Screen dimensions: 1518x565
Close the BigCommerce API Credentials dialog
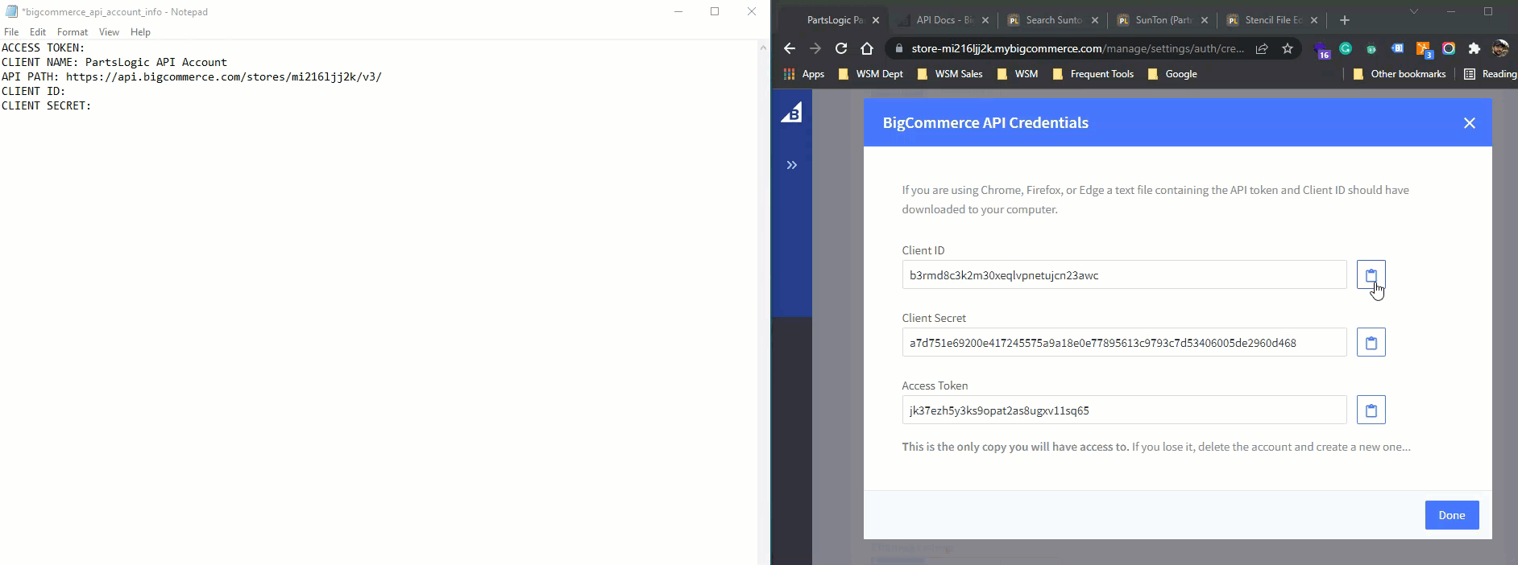(x=1469, y=123)
